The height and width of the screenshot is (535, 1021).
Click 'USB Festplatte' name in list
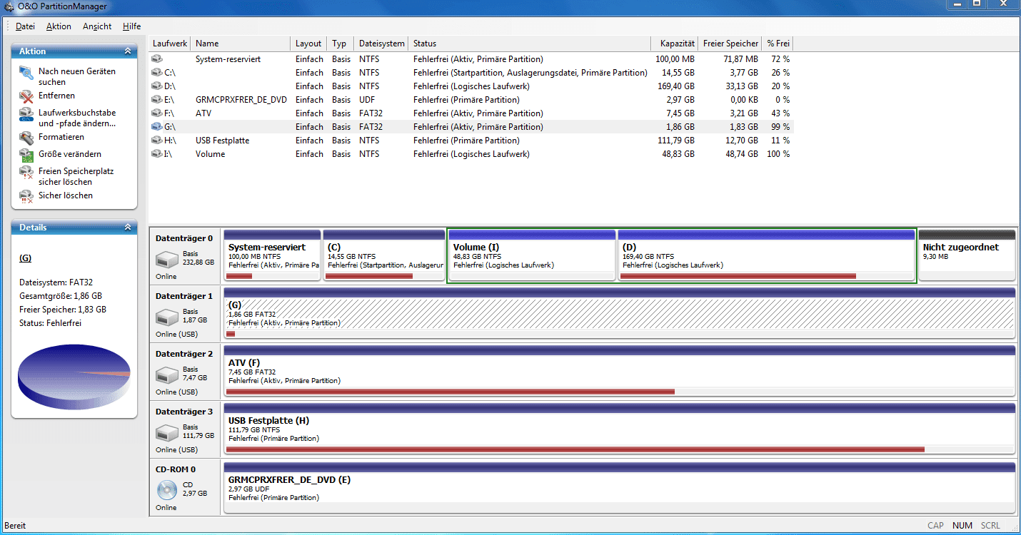point(222,141)
